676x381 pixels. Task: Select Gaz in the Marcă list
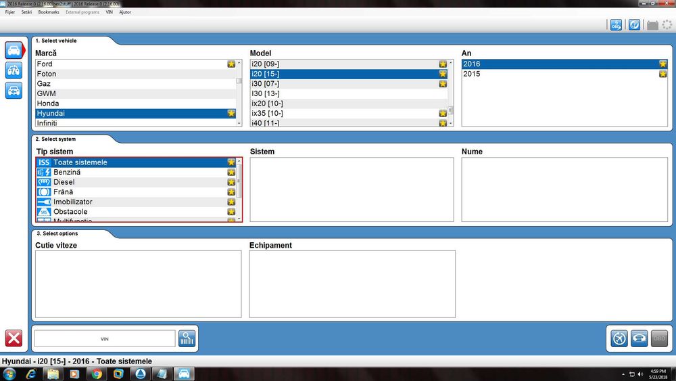(136, 84)
